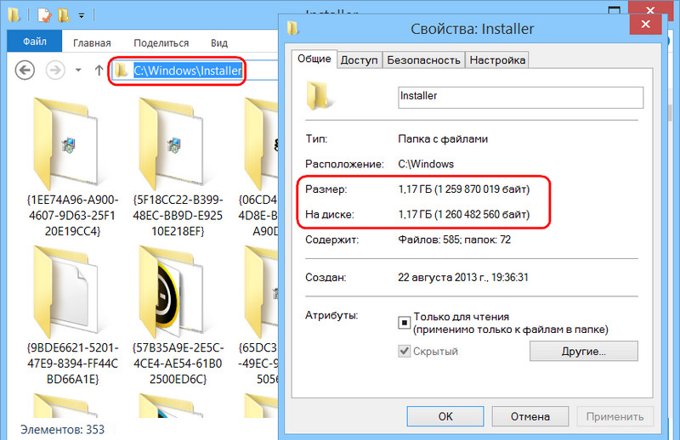Toggle the Скрытый checkbox
This screenshot has height=440, width=680.
[x=404, y=351]
